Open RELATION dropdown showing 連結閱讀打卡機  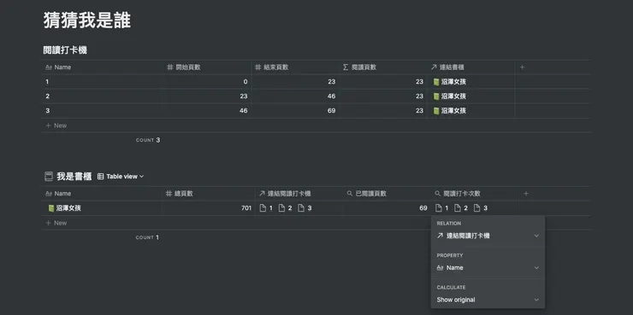[488, 236]
